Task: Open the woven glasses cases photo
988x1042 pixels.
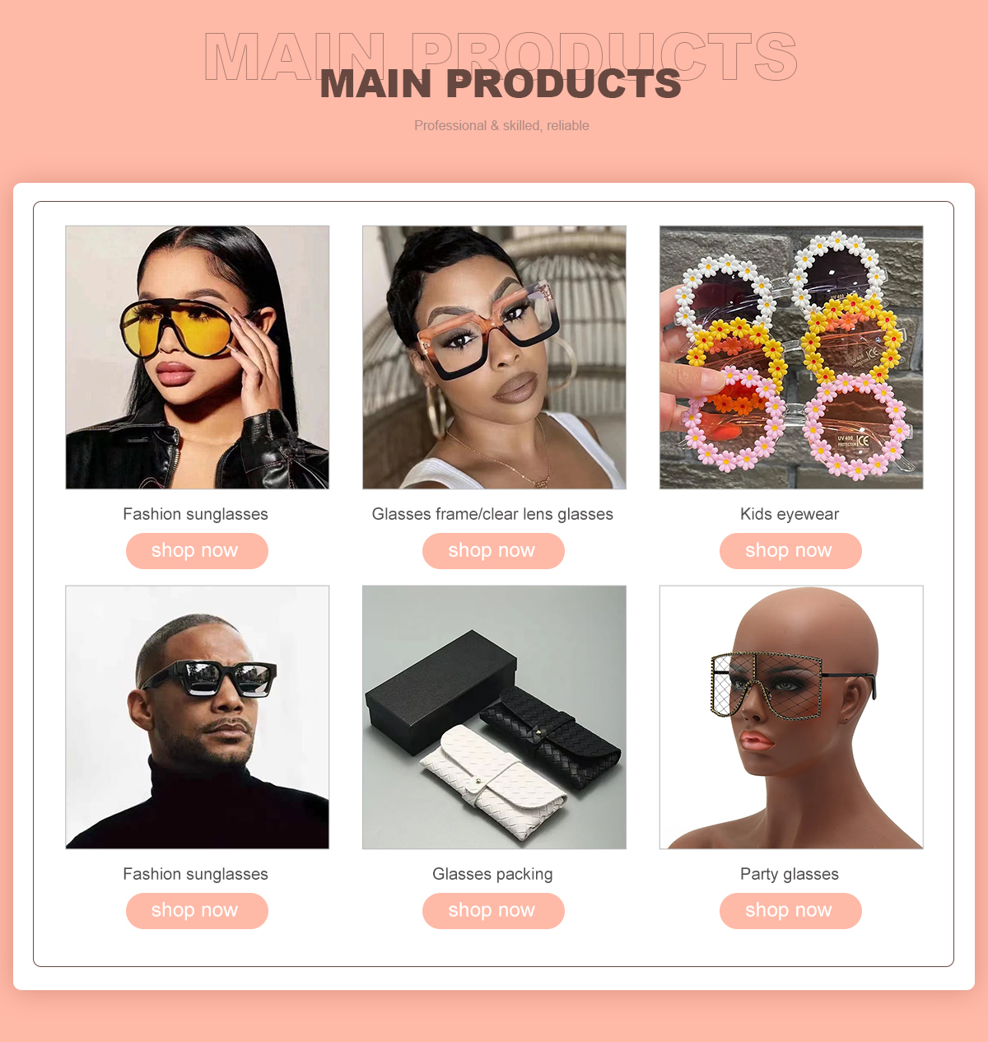Action: tap(494, 717)
